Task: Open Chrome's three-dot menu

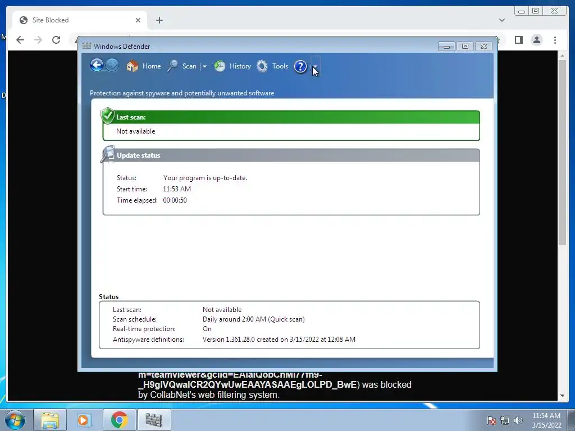Action: (x=555, y=40)
